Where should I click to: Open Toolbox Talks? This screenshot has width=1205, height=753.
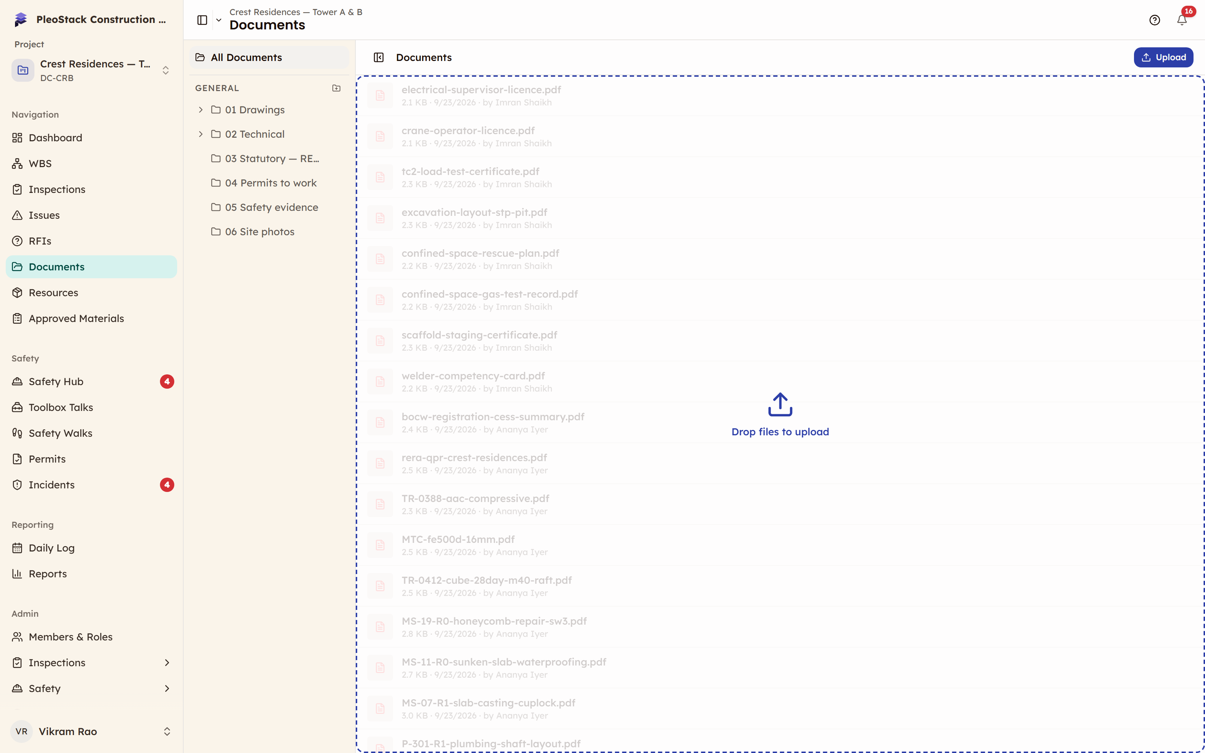(91, 407)
